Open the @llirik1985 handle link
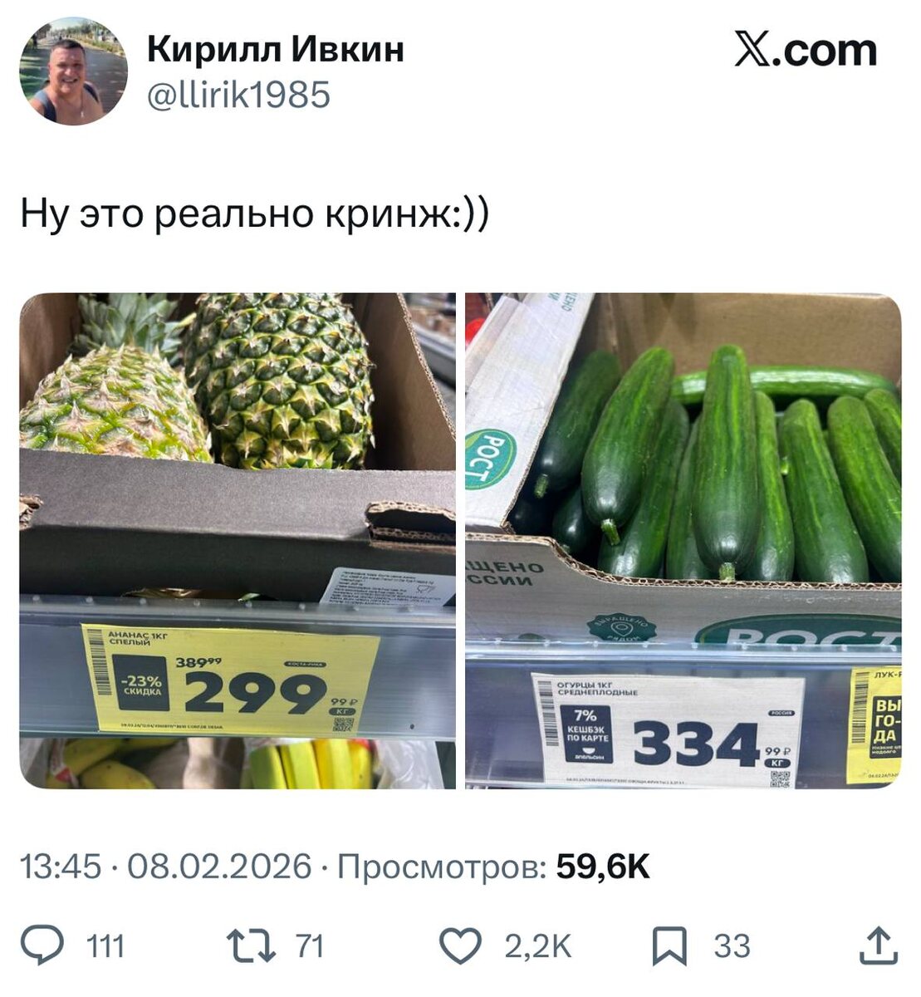The width and height of the screenshot is (921, 997). pos(238,95)
